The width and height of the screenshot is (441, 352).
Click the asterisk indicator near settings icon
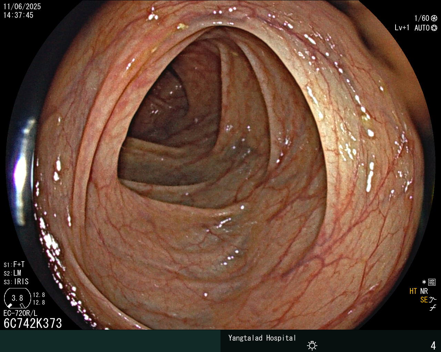tap(424, 283)
